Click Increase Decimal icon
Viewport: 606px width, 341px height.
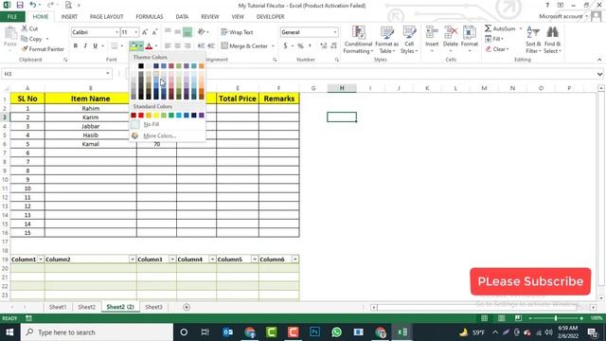tap(324, 46)
